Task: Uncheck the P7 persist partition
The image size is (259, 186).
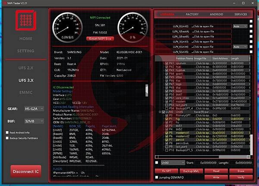Action: pyautogui.click(x=167, y=140)
